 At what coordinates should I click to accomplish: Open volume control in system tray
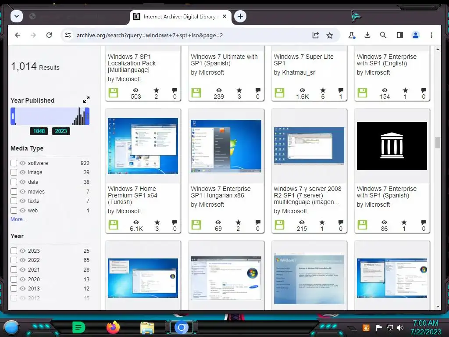(x=400, y=327)
